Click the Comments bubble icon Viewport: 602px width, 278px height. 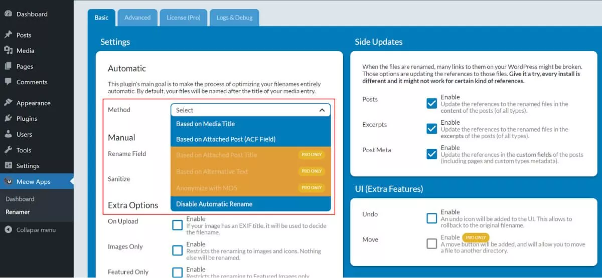8,82
